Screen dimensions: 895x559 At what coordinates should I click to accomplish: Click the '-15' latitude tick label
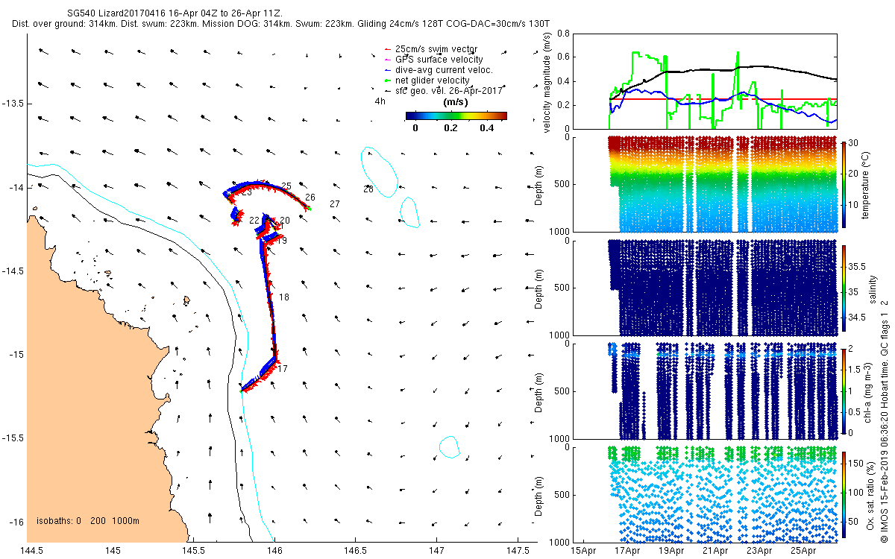pos(15,355)
